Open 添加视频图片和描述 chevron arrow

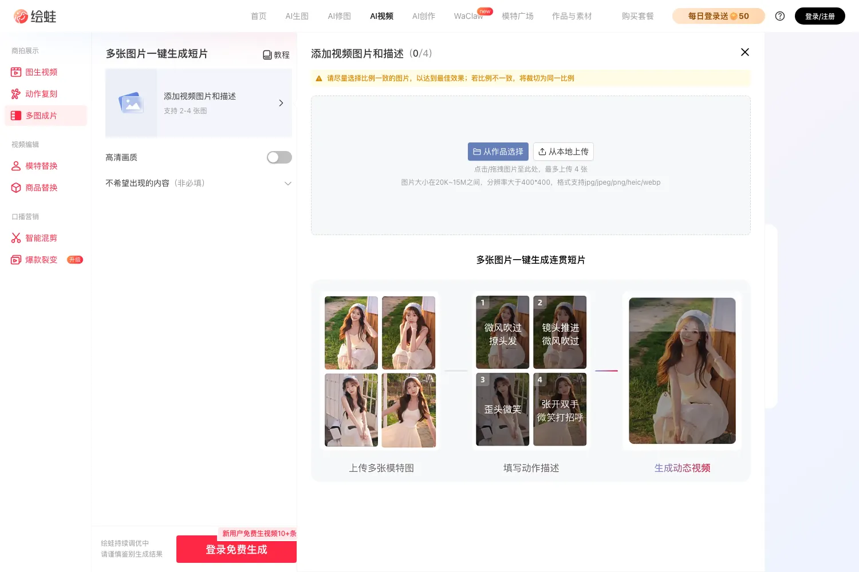[281, 103]
